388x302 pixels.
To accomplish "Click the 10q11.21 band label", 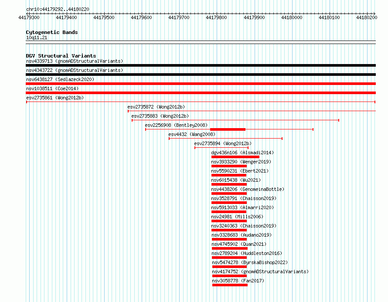I will point(37,37).
